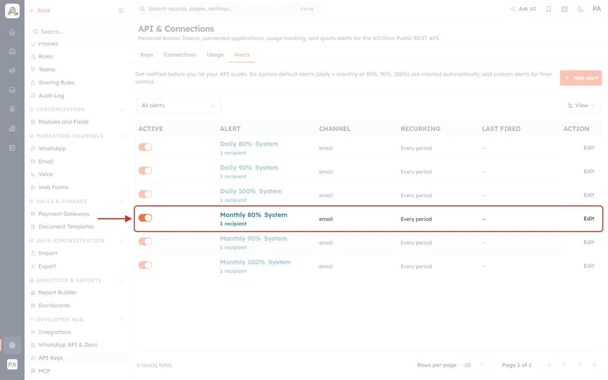608x380 pixels.
Task: Open the bar chart analytics icon
Action: tap(12, 128)
